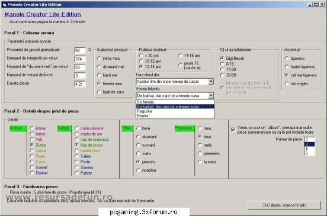Viewport: 327px width, 216px height.
Task: Set title to 'viata'
Action: click(x=138, y=153)
